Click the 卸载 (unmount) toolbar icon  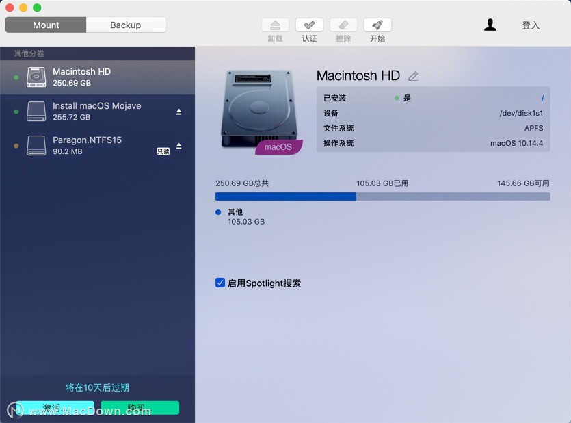coord(275,25)
